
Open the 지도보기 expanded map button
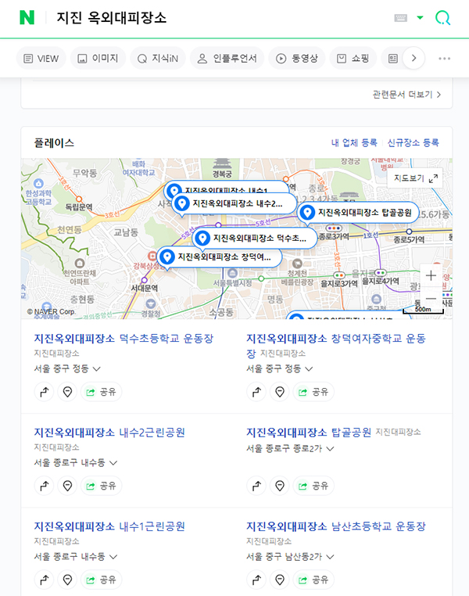point(415,178)
